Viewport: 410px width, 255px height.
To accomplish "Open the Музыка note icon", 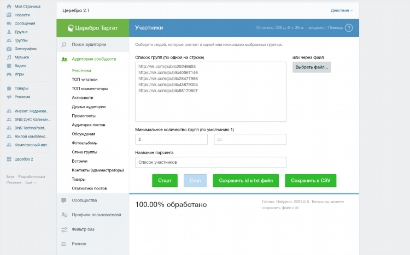I will tap(9, 57).
